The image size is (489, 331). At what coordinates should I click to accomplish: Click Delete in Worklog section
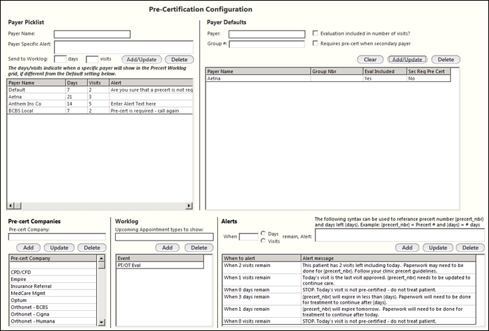click(x=199, y=248)
